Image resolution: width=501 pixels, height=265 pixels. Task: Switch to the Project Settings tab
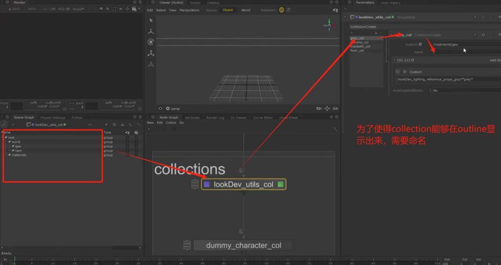(52, 118)
